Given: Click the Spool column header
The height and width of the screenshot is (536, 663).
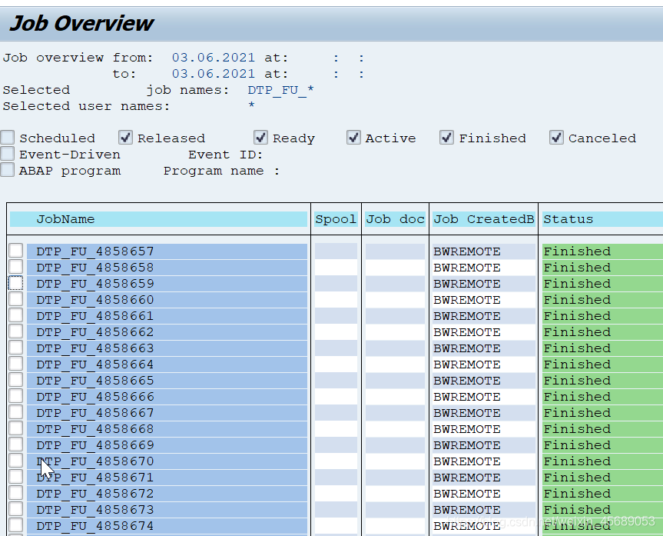Looking at the screenshot, I should point(336,219).
